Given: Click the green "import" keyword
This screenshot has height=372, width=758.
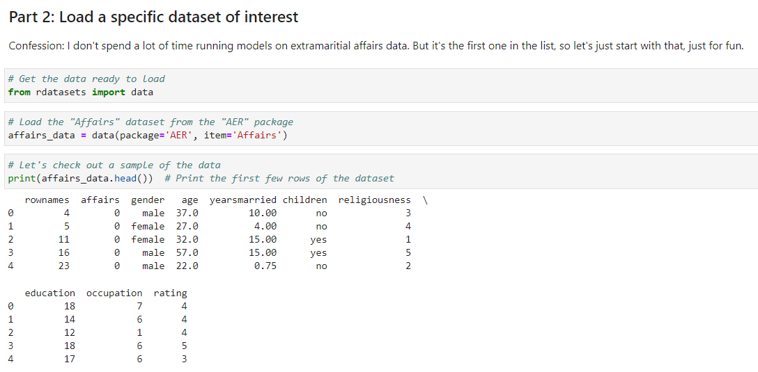Looking at the screenshot, I should point(109,92).
